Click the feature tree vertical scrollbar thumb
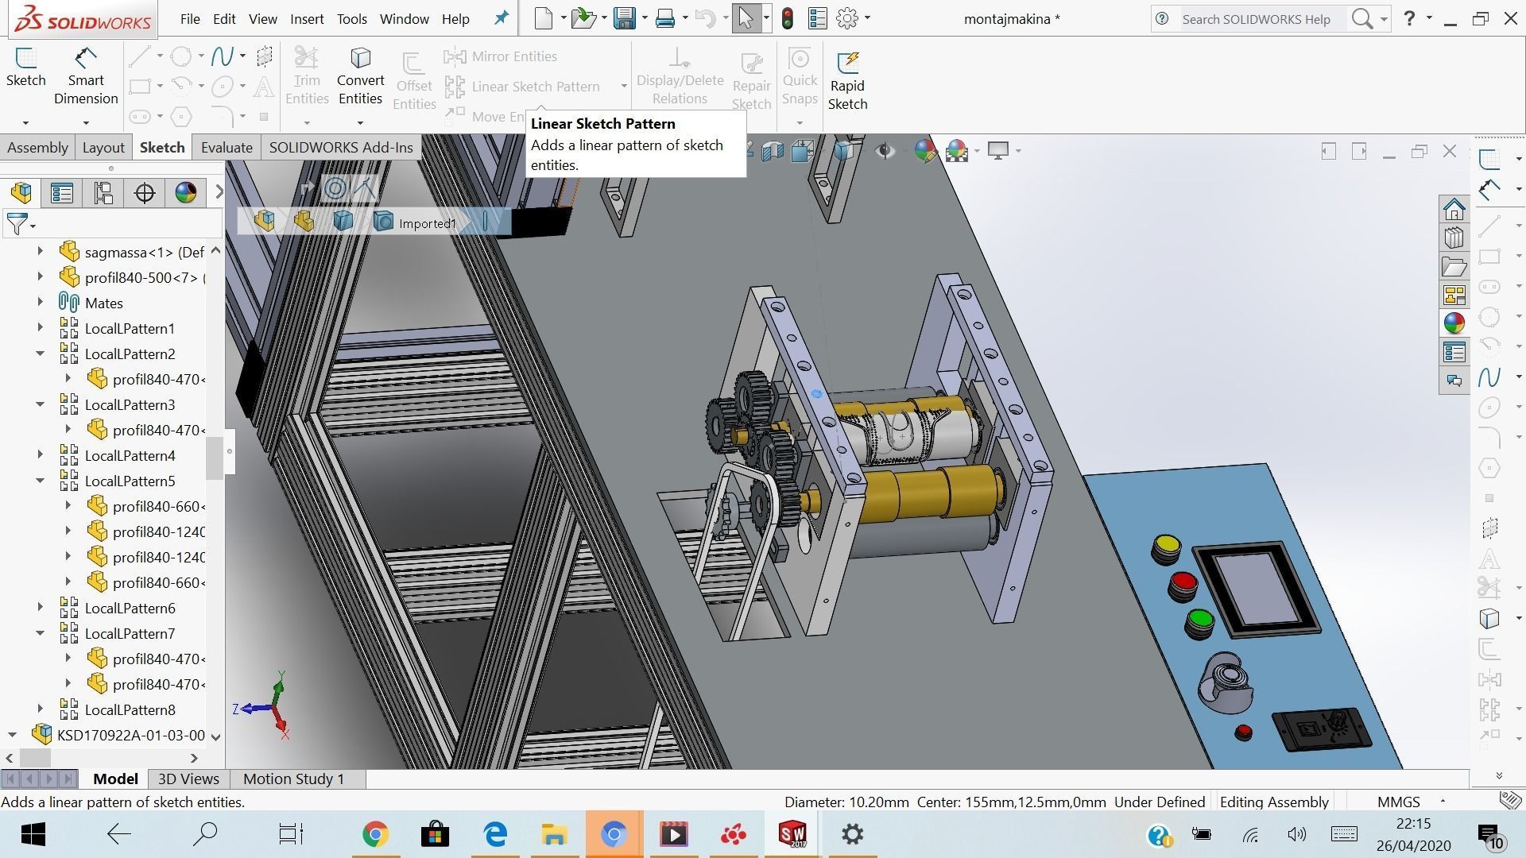 click(214, 458)
